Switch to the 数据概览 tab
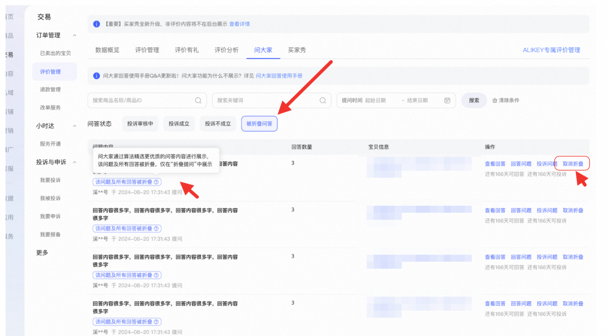 coord(107,50)
